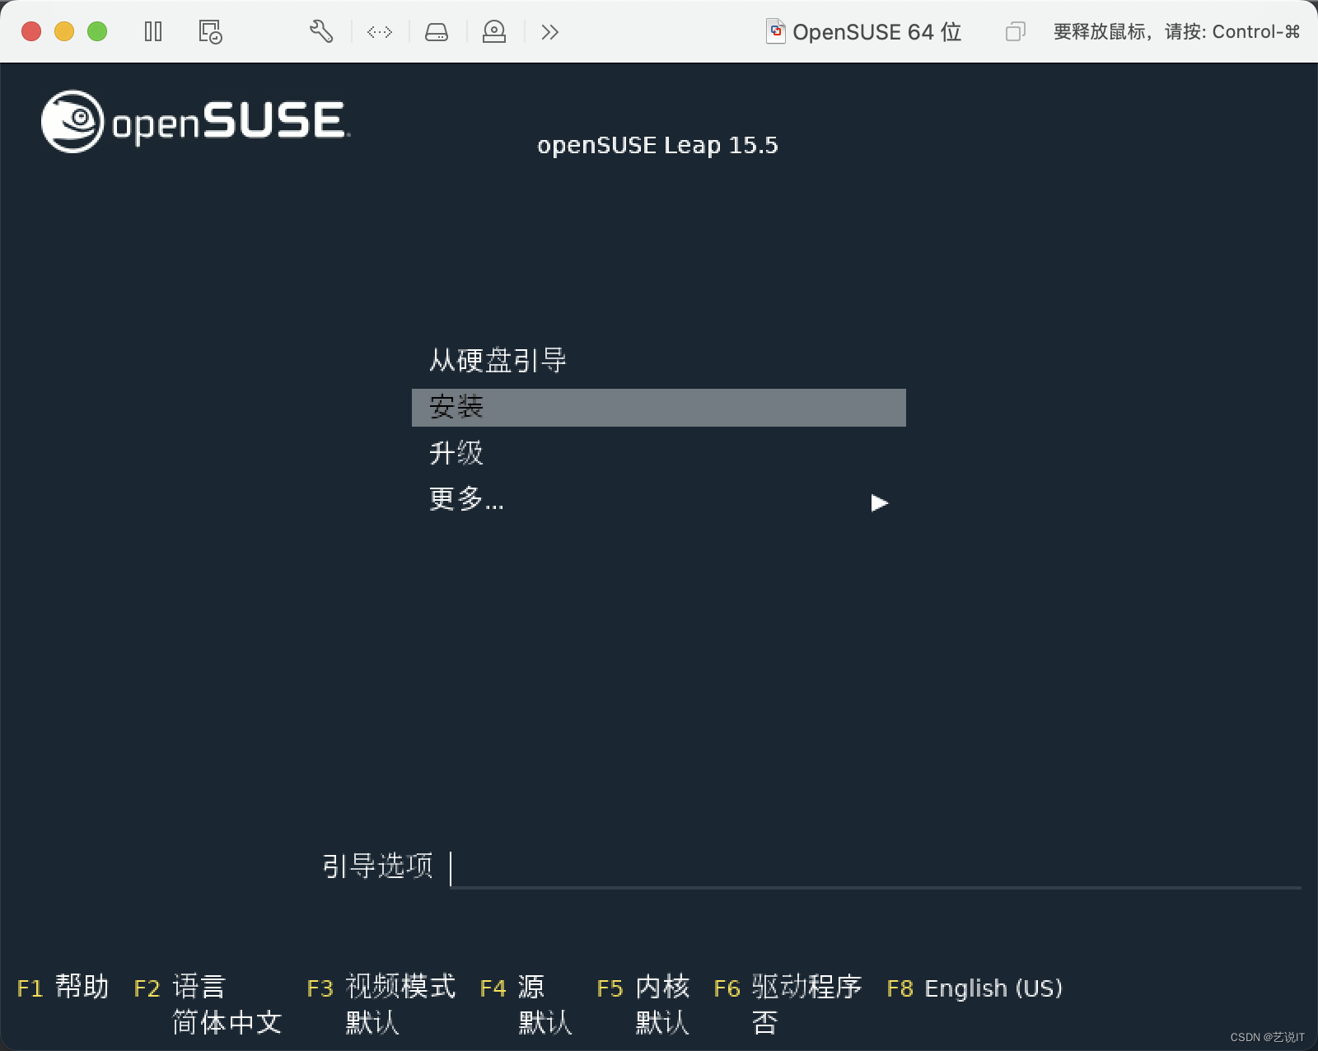Screen dimensions: 1318x1051
Task: Minimize the window yellow button
Action: coord(64,32)
